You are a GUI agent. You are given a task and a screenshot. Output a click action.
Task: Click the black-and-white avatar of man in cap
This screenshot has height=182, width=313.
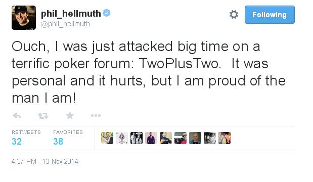tap(210, 138)
